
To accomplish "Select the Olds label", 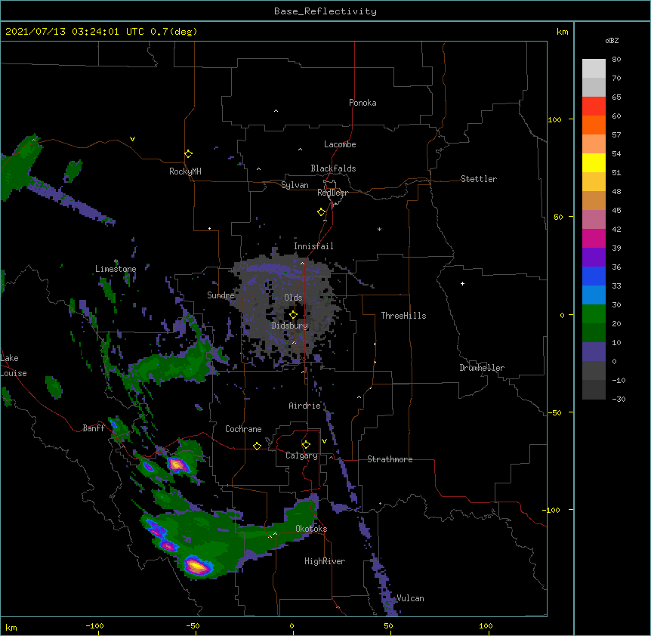I will 293,298.
